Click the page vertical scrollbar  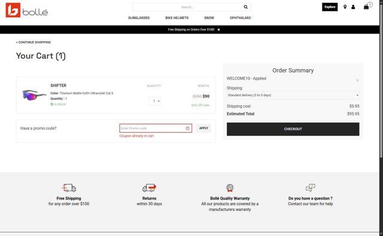(381, 81)
